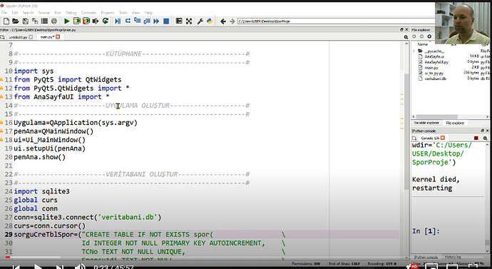Re-run the last script

coord(106,21)
